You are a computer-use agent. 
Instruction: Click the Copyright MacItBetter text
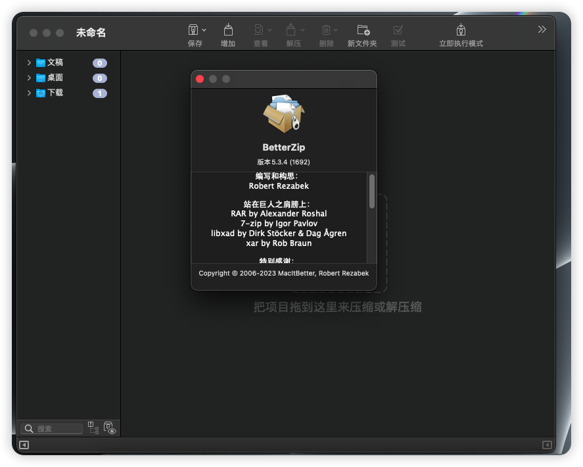(x=284, y=273)
